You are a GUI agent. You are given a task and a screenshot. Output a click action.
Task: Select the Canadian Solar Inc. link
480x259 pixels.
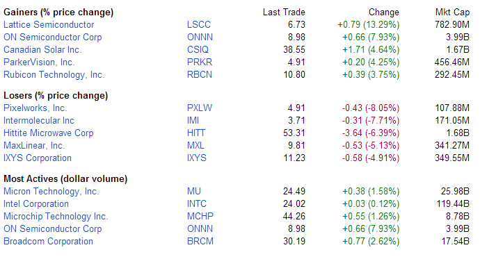[x=42, y=49]
